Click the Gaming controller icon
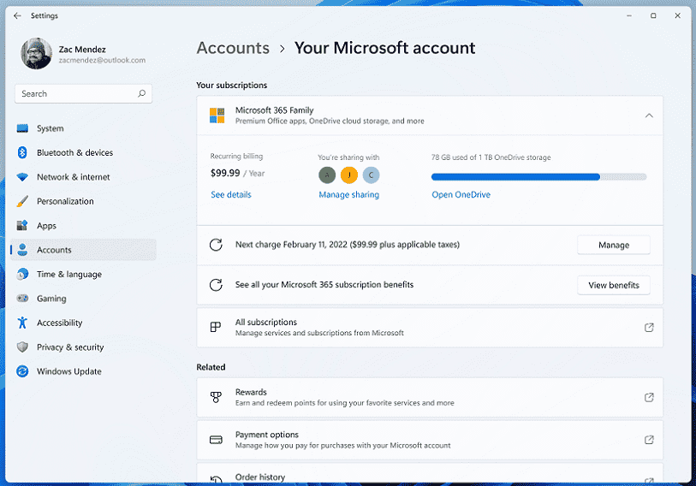Viewport: 696px width, 486px height. (x=22, y=299)
